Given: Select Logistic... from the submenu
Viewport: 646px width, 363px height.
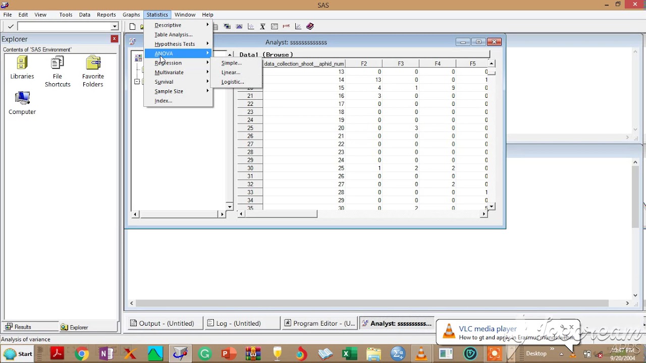Looking at the screenshot, I should [x=233, y=82].
